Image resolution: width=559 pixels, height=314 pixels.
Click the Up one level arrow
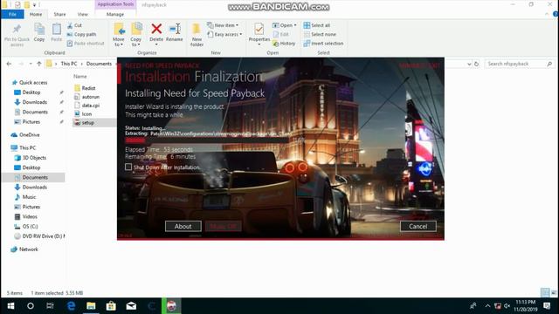coord(39,64)
